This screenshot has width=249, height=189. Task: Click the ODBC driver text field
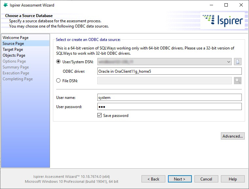[170, 71]
